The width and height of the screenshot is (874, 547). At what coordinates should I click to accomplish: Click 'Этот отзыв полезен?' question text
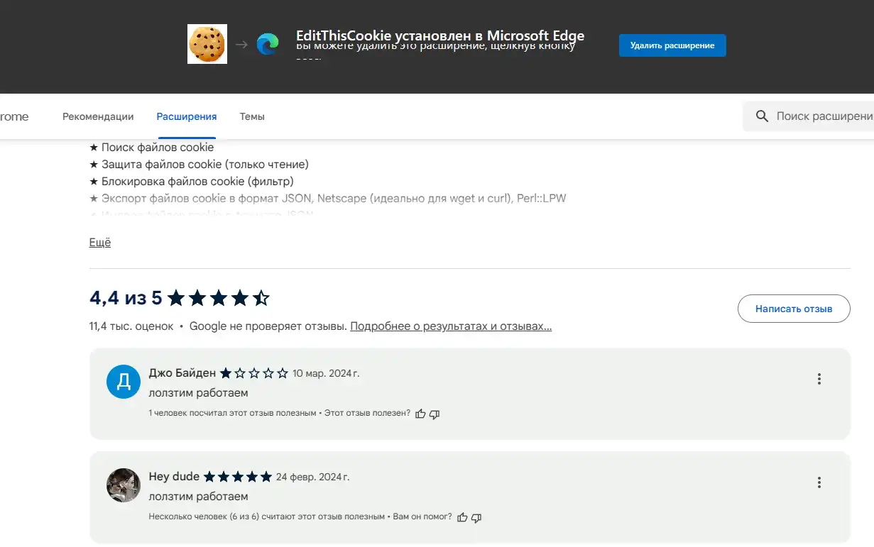tap(367, 413)
